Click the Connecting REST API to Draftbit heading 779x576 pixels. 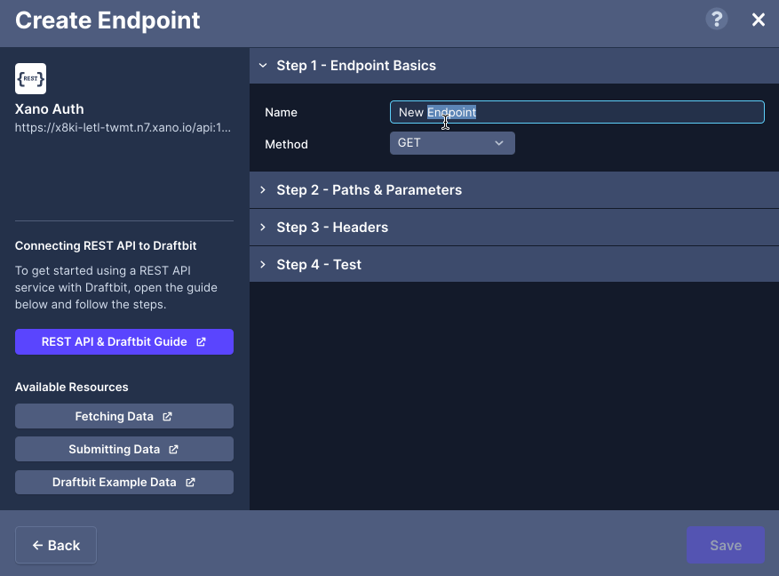pos(106,246)
